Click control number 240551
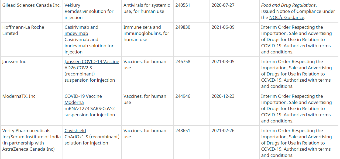 (183, 5)
